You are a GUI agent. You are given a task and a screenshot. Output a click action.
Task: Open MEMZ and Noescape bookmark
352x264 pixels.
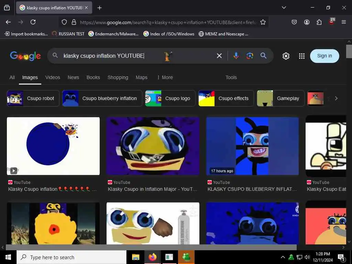pos(223,34)
